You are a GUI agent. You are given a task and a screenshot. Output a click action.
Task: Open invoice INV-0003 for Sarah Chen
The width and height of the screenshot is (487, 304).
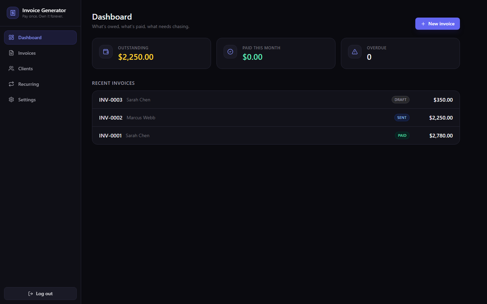[276, 100]
